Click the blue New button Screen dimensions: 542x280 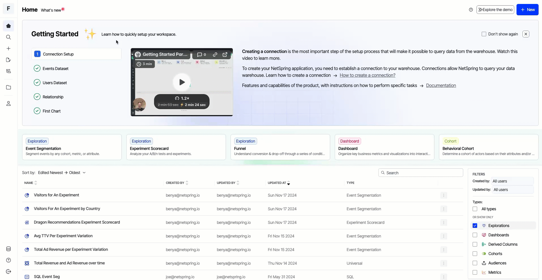[527, 10]
